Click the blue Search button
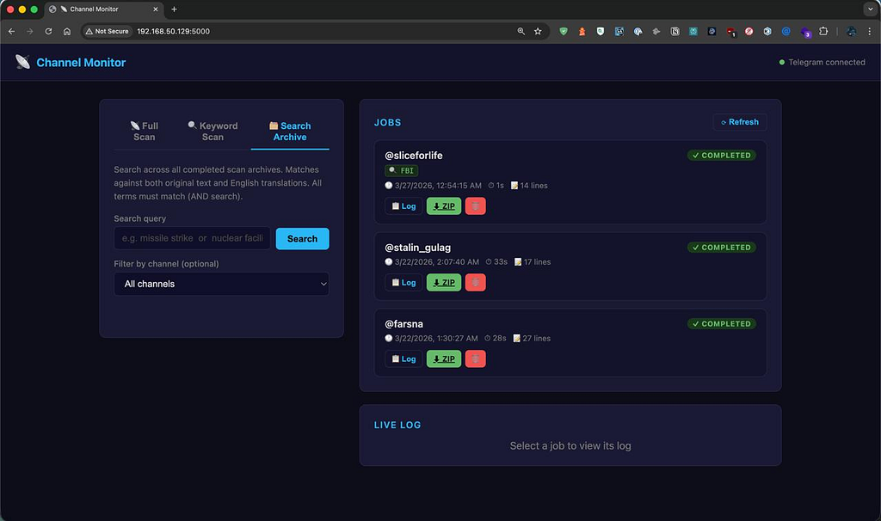The height and width of the screenshot is (521, 881). pyautogui.click(x=302, y=239)
